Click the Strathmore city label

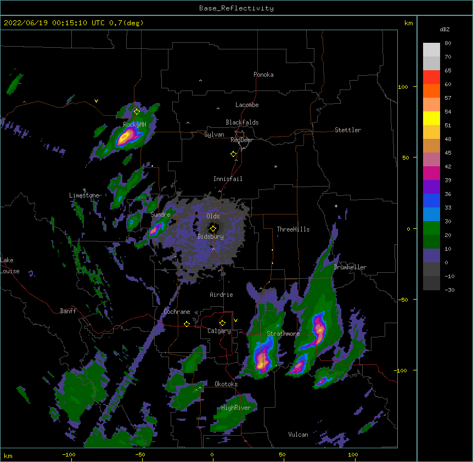[x=283, y=334]
